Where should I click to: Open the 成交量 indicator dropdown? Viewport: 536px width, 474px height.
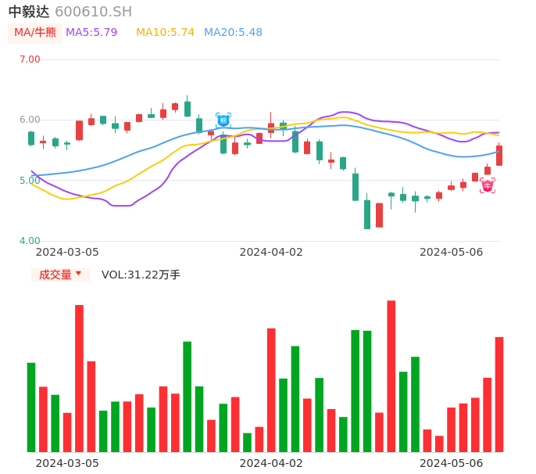pyautogui.click(x=55, y=275)
